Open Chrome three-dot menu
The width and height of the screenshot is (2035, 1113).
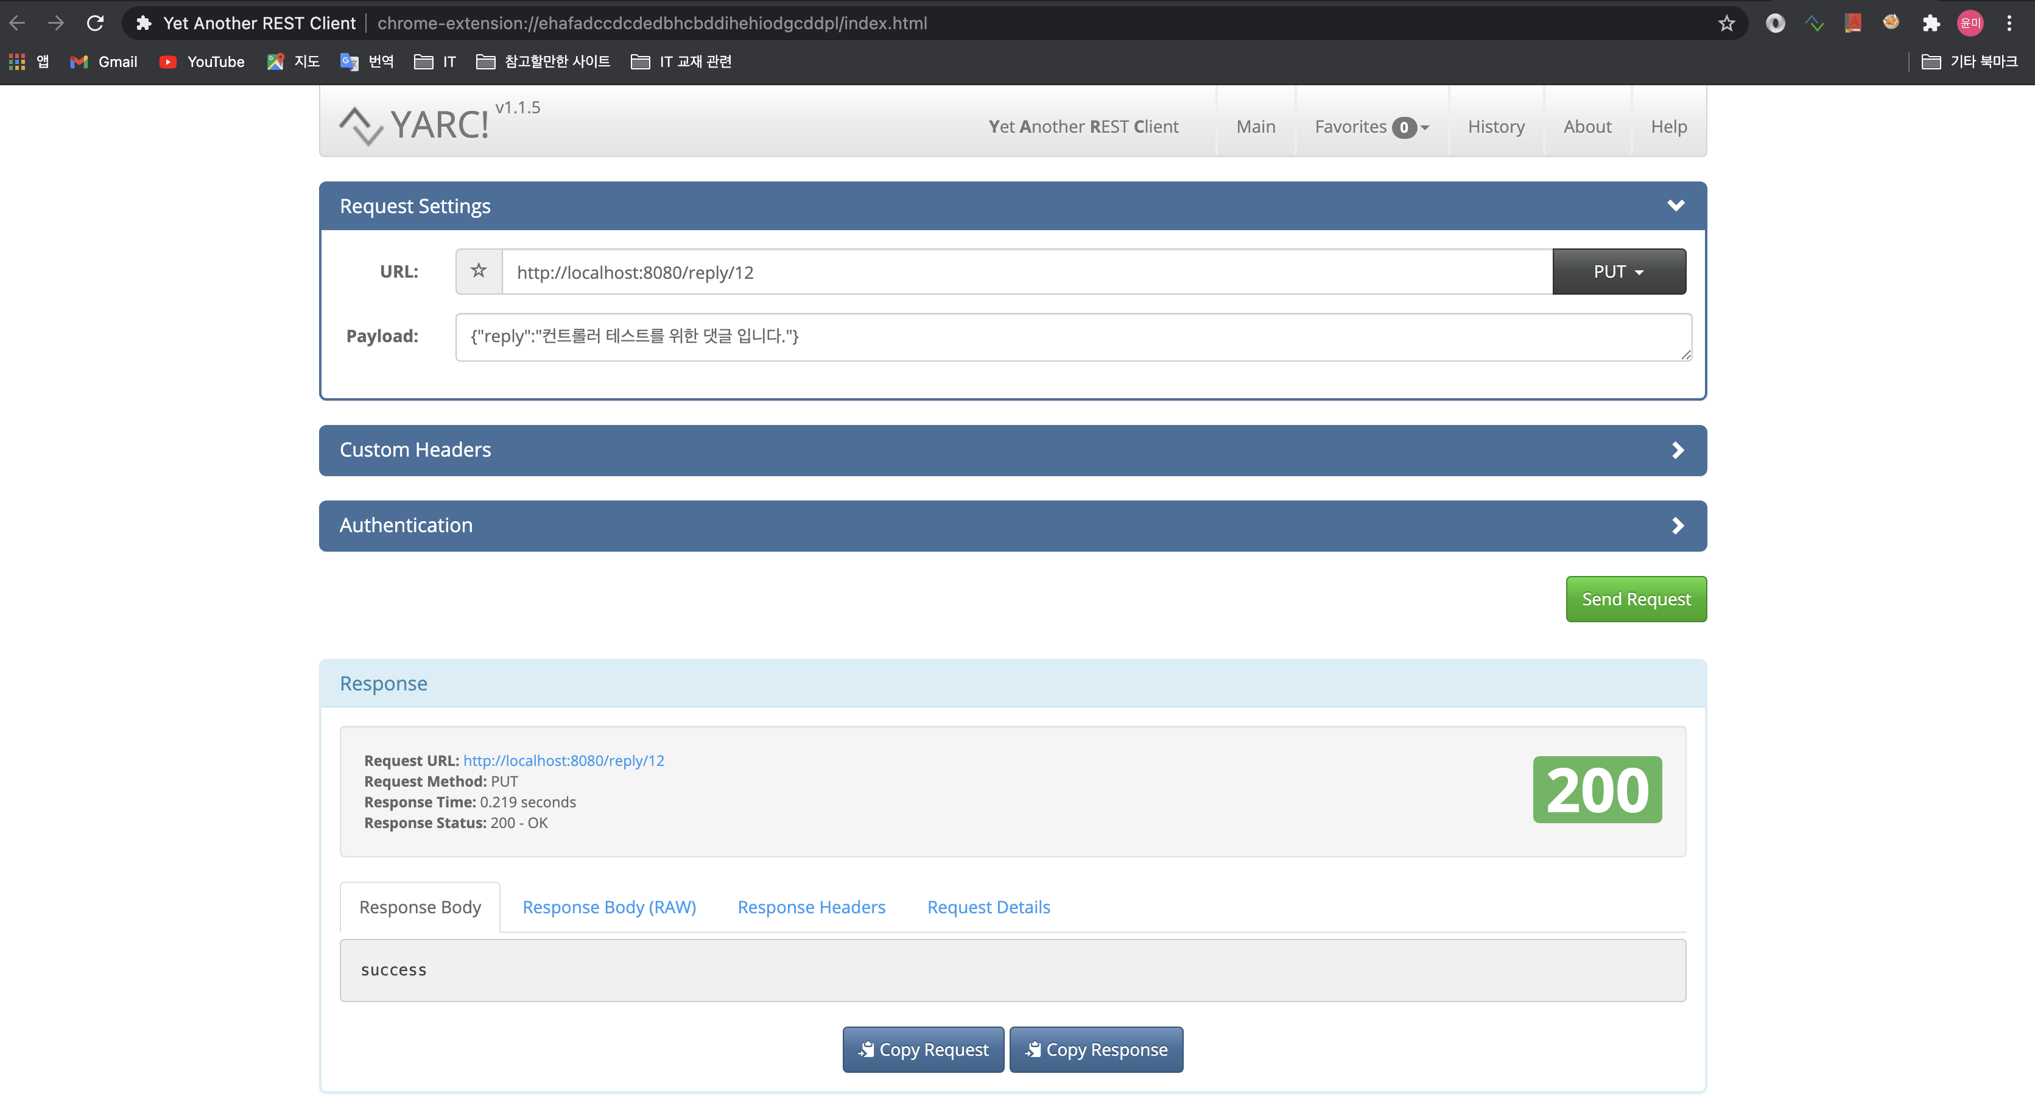point(2009,23)
